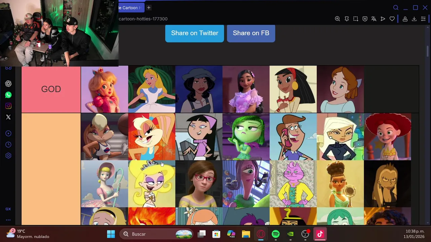Click the tab search magnifier icon
431x242 pixels.
[396, 8]
